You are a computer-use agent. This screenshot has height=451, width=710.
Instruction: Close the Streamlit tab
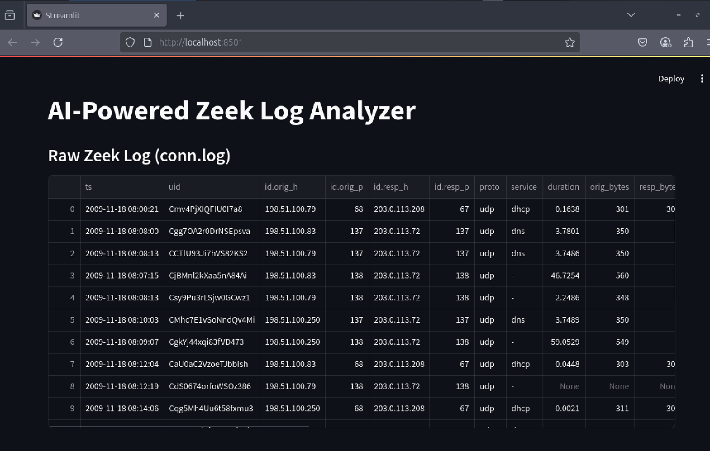click(x=157, y=15)
